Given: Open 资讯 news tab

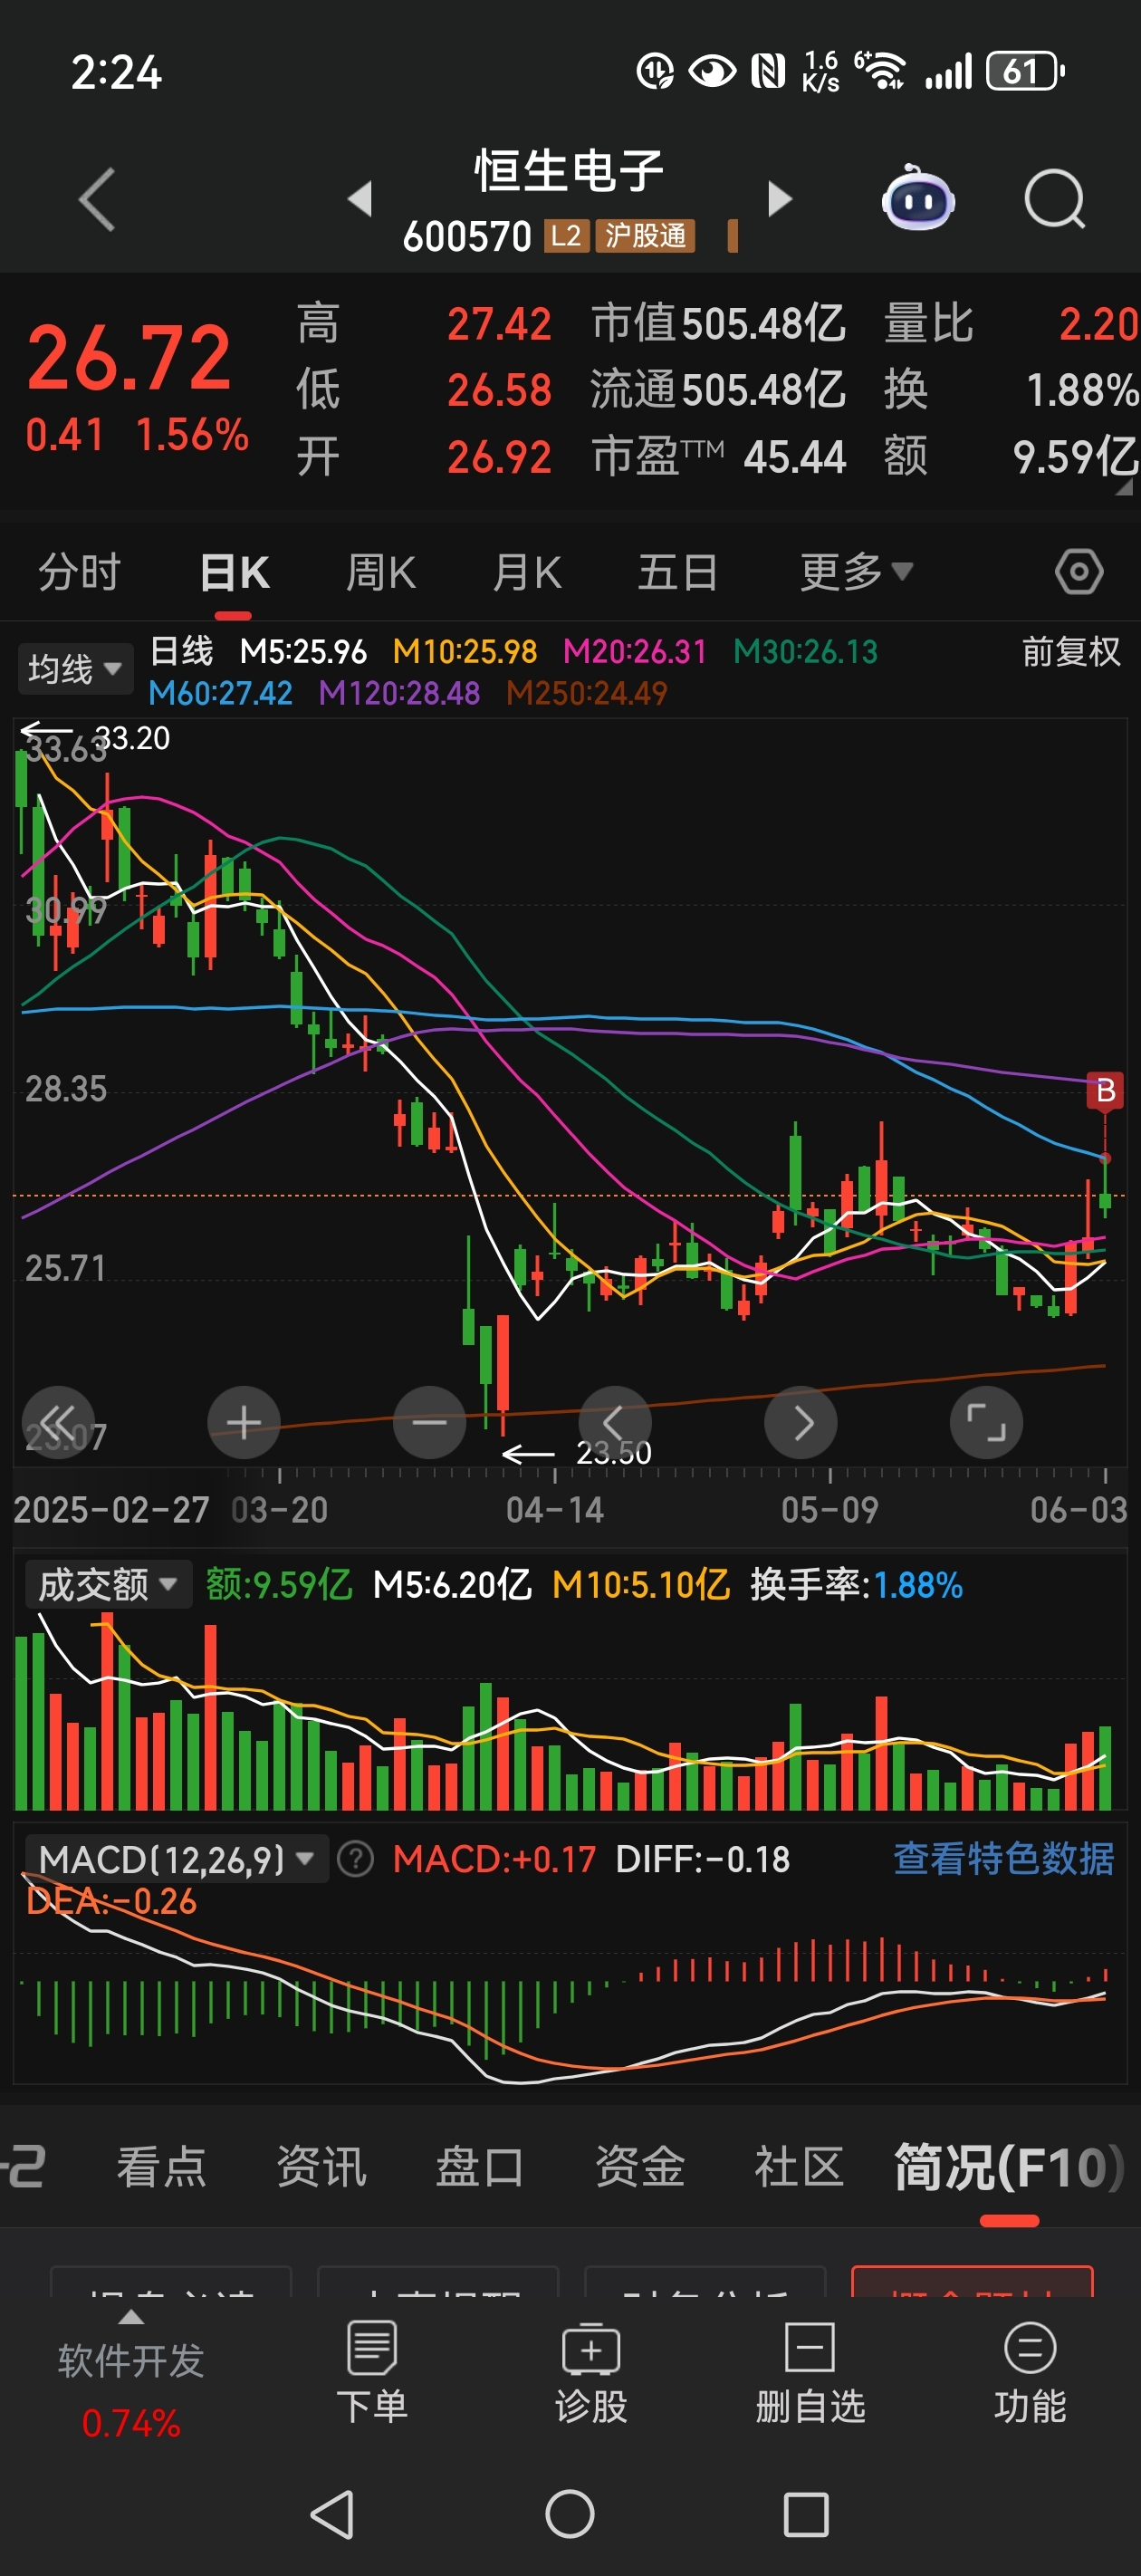Looking at the screenshot, I should point(321,2167).
